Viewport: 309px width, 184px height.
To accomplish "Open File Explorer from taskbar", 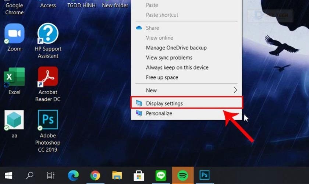I will pyautogui.click(x=117, y=175).
